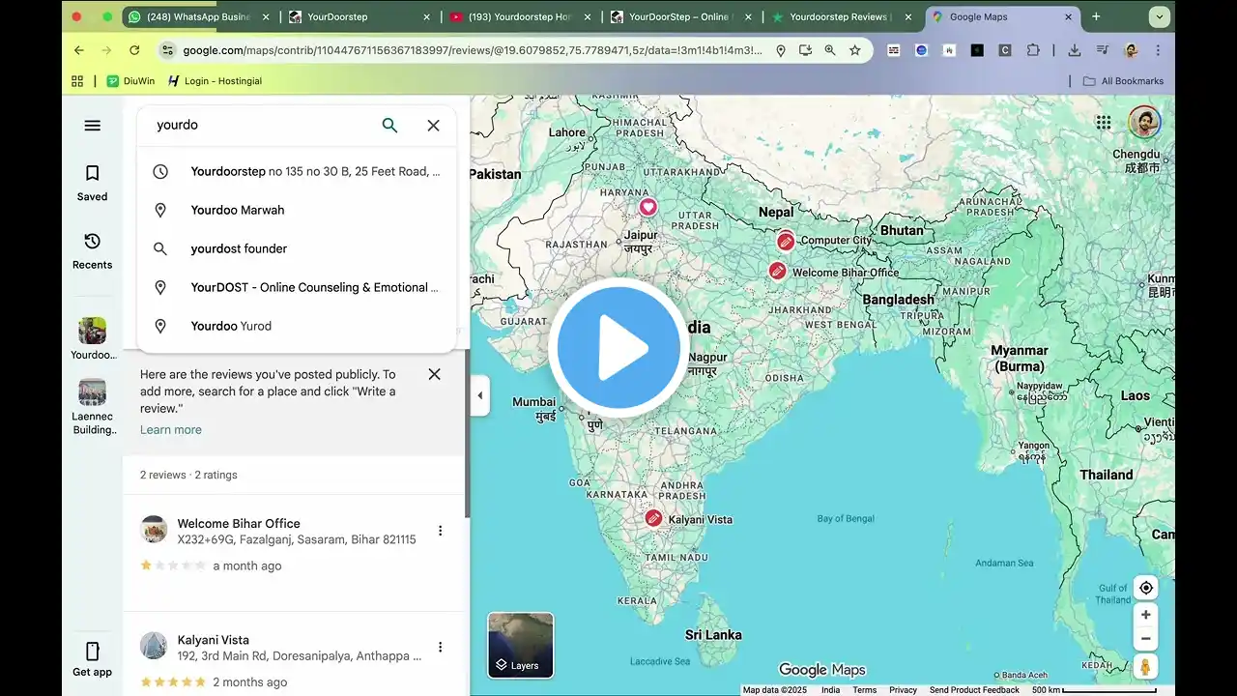Viewport: 1237px width, 696px height.
Task: Collapse the side panel with the arrow
Action: pyautogui.click(x=480, y=395)
